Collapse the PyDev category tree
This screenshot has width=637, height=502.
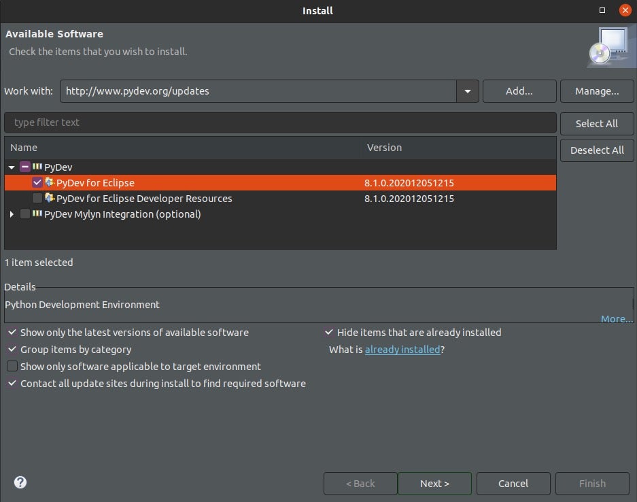tap(12, 167)
